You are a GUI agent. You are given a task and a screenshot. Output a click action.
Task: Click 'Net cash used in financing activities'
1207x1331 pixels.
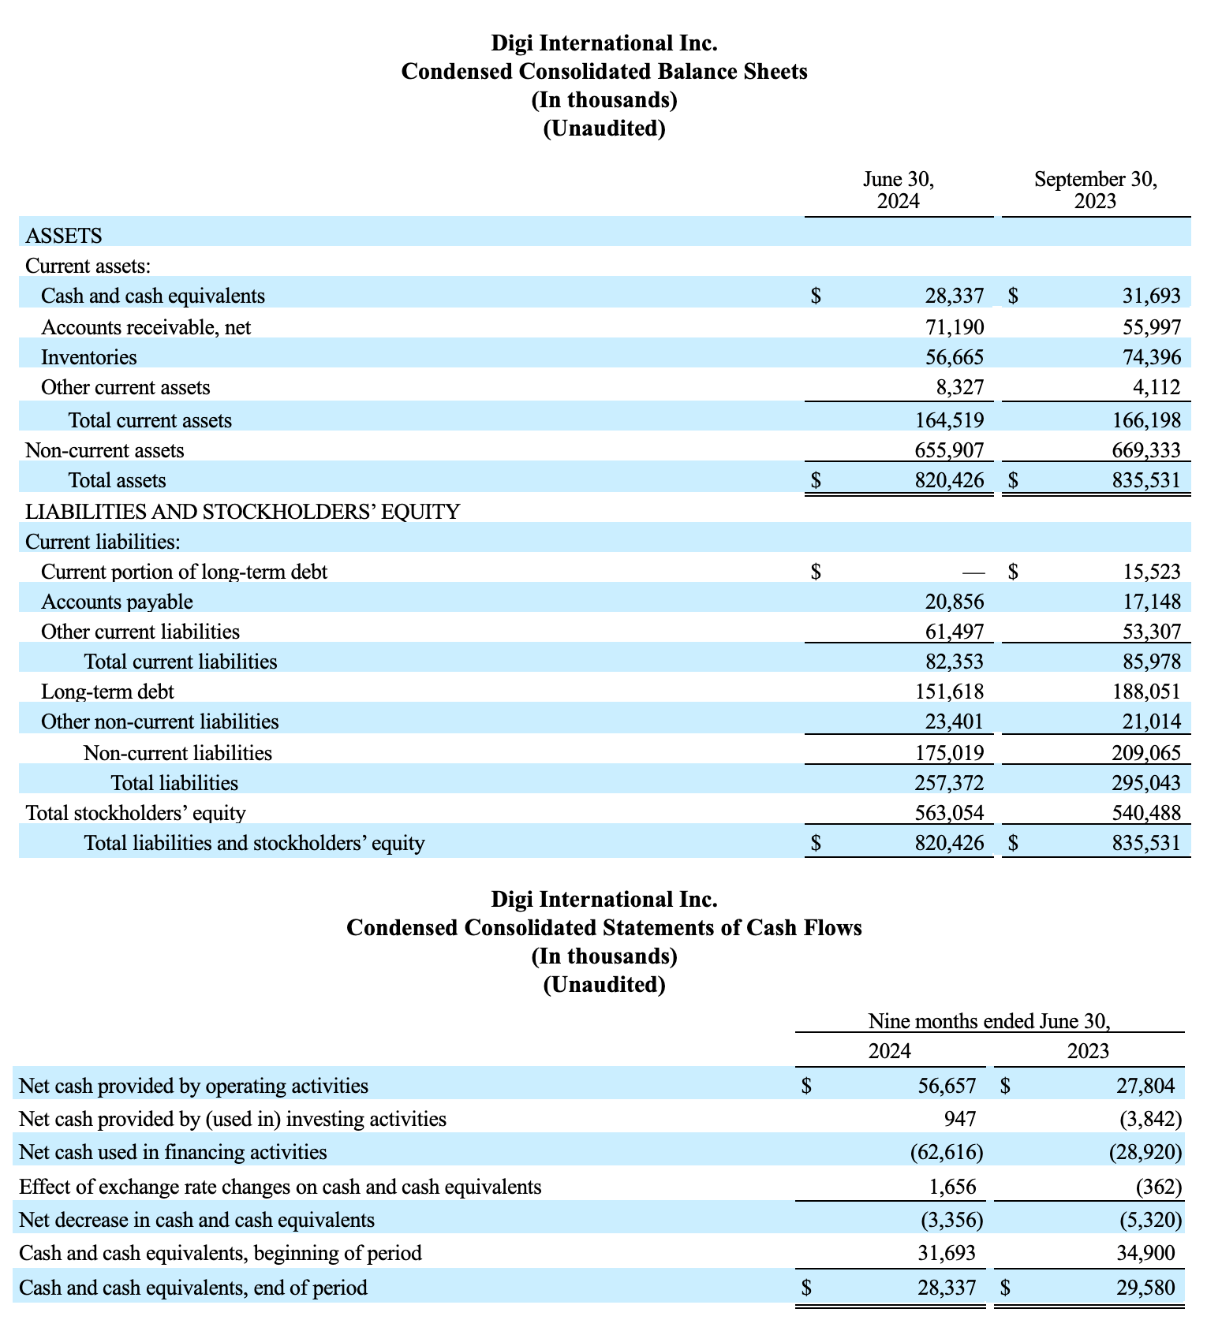173,1152
